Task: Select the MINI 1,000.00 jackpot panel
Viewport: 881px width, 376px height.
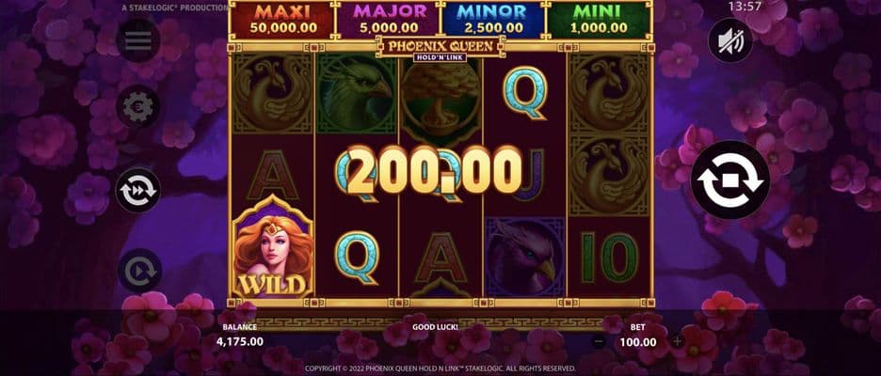Action: [599, 20]
